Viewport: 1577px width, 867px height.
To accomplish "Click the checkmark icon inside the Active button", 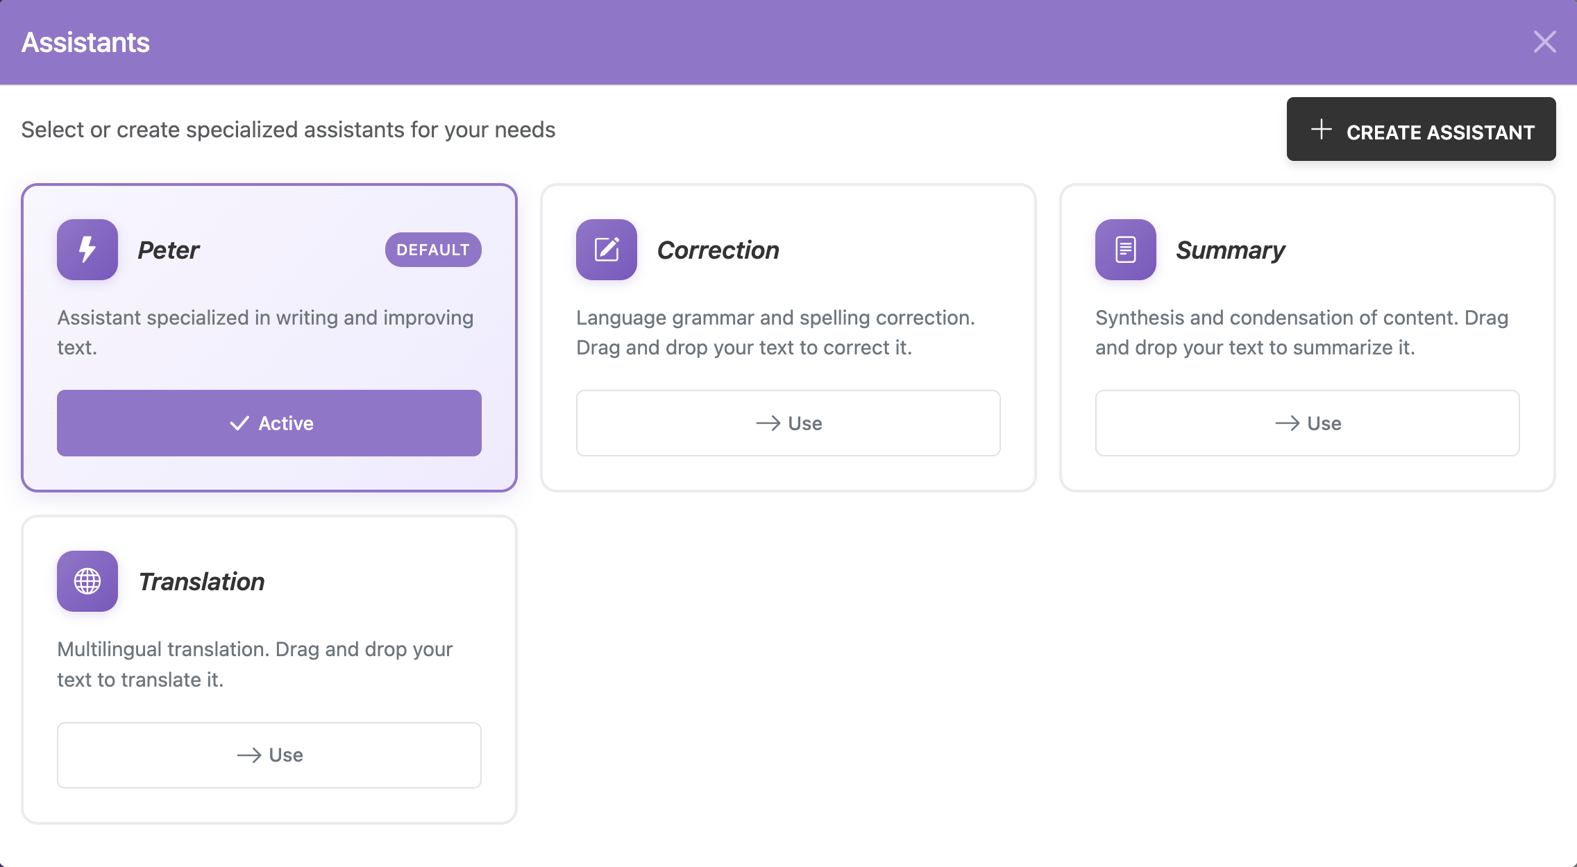I will (x=239, y=422).
